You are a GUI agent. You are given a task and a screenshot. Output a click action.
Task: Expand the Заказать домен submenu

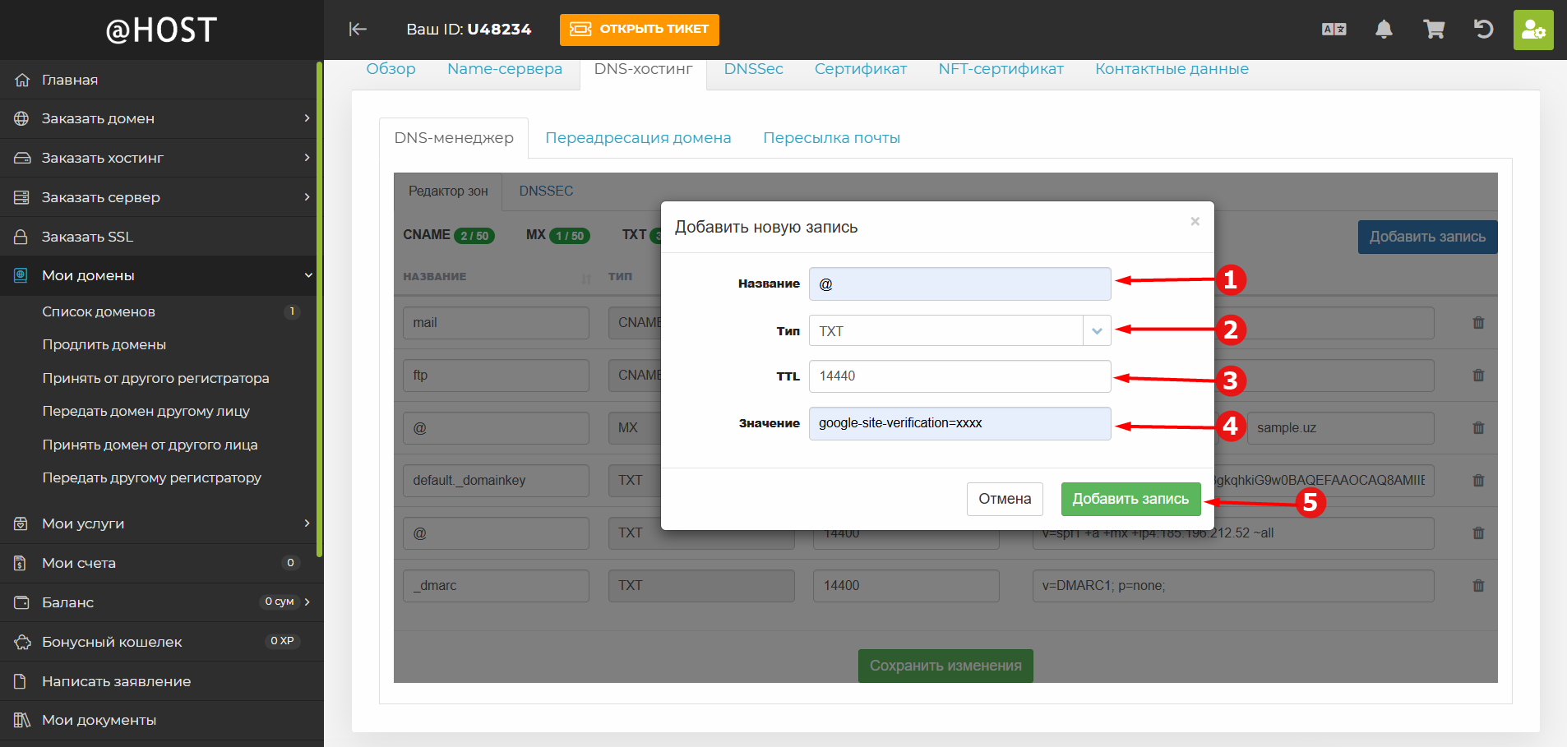coord(307,118)
